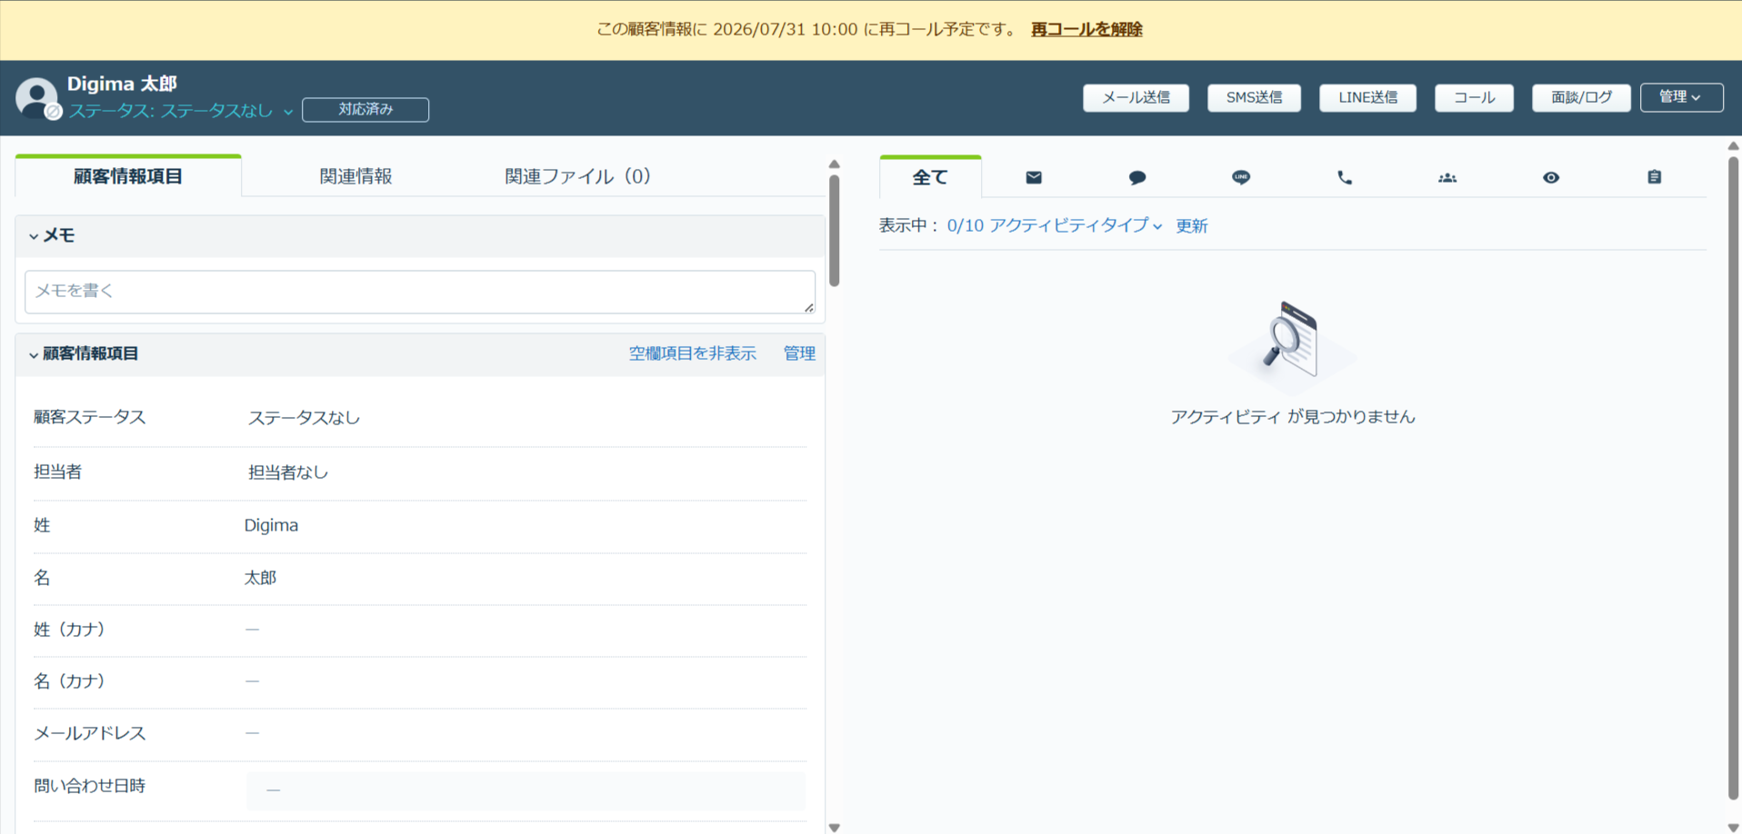This screenshot has width=1742, height=834.
Task: Open the SMS speech-bubble activity tab
Action: (1137, 177)
